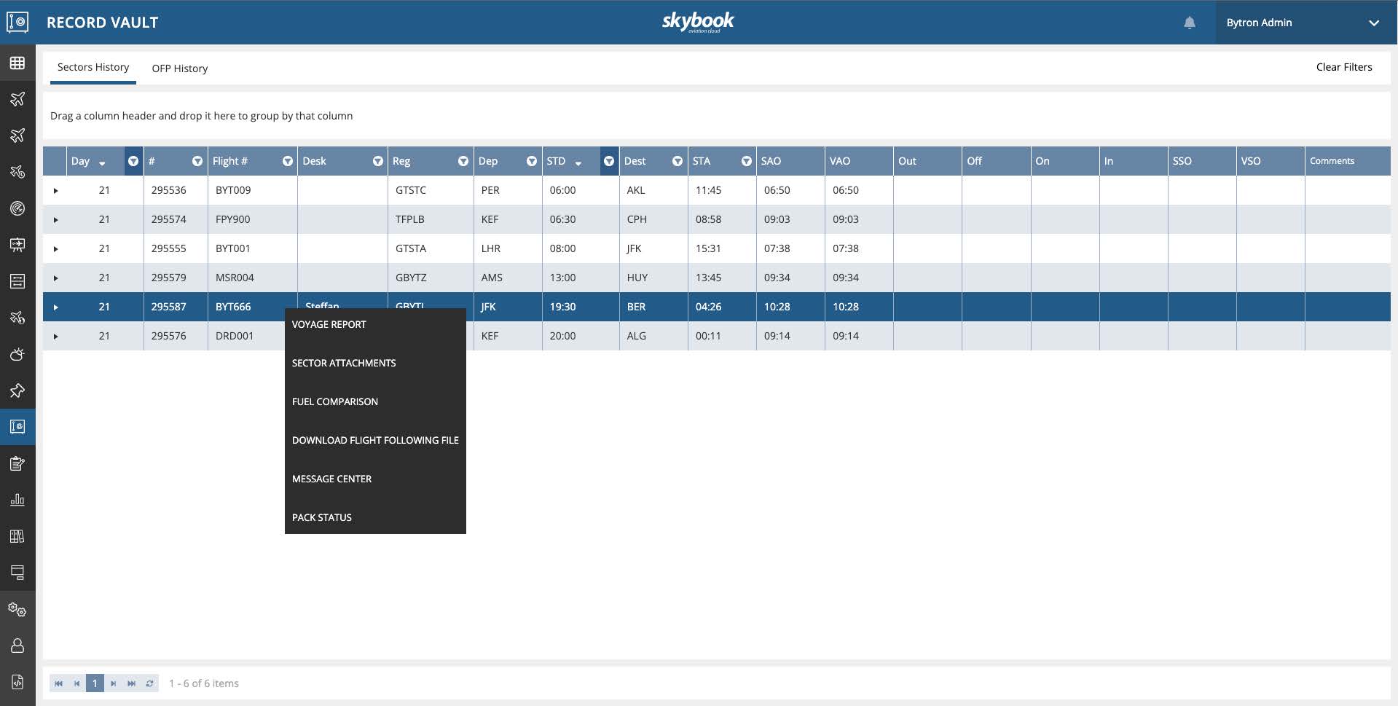Open the radar tracking sidebar icon
This screenshot has height=706, width=1398.
point(17,208)
